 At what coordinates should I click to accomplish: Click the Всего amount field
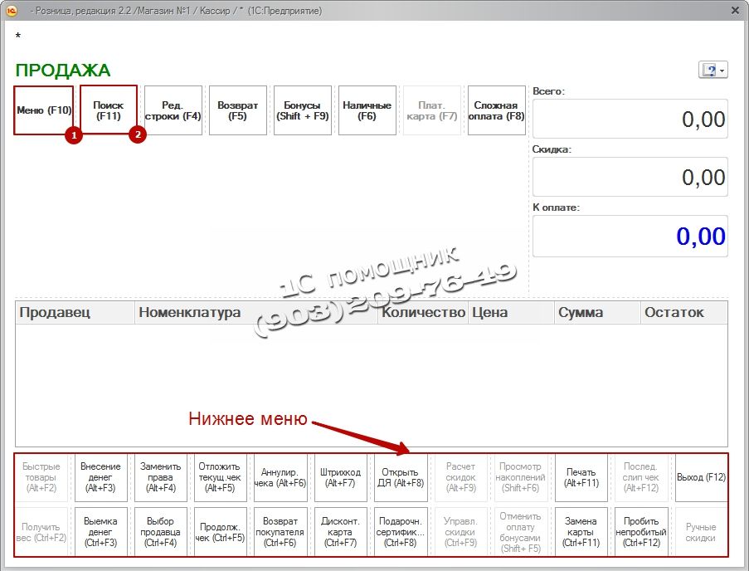tap(630, 119)
